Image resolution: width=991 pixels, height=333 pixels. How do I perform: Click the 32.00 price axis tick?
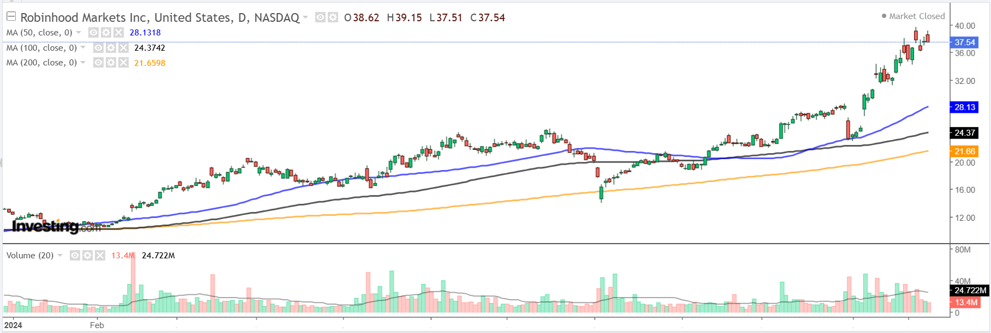coord(965,81)
